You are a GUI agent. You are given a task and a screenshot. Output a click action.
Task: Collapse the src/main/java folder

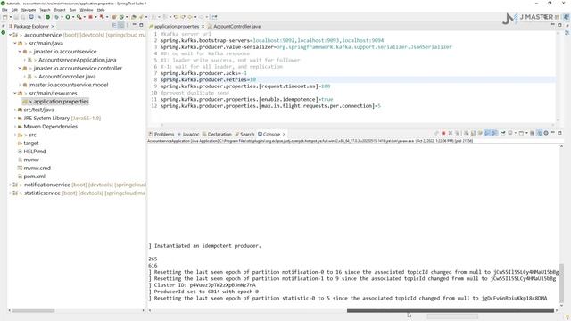[x=15, y=44]
